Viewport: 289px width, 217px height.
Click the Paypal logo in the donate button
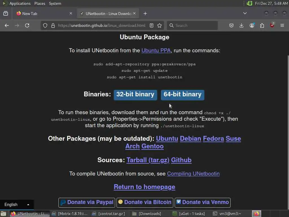tap(63, 202)
